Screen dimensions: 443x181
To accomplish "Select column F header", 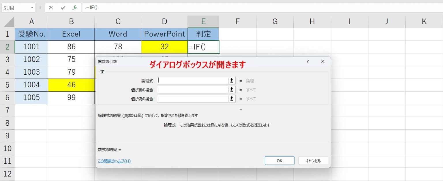I will [237, 21].
